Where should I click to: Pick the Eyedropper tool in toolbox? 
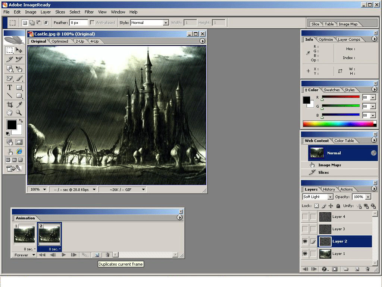(19, 105)
